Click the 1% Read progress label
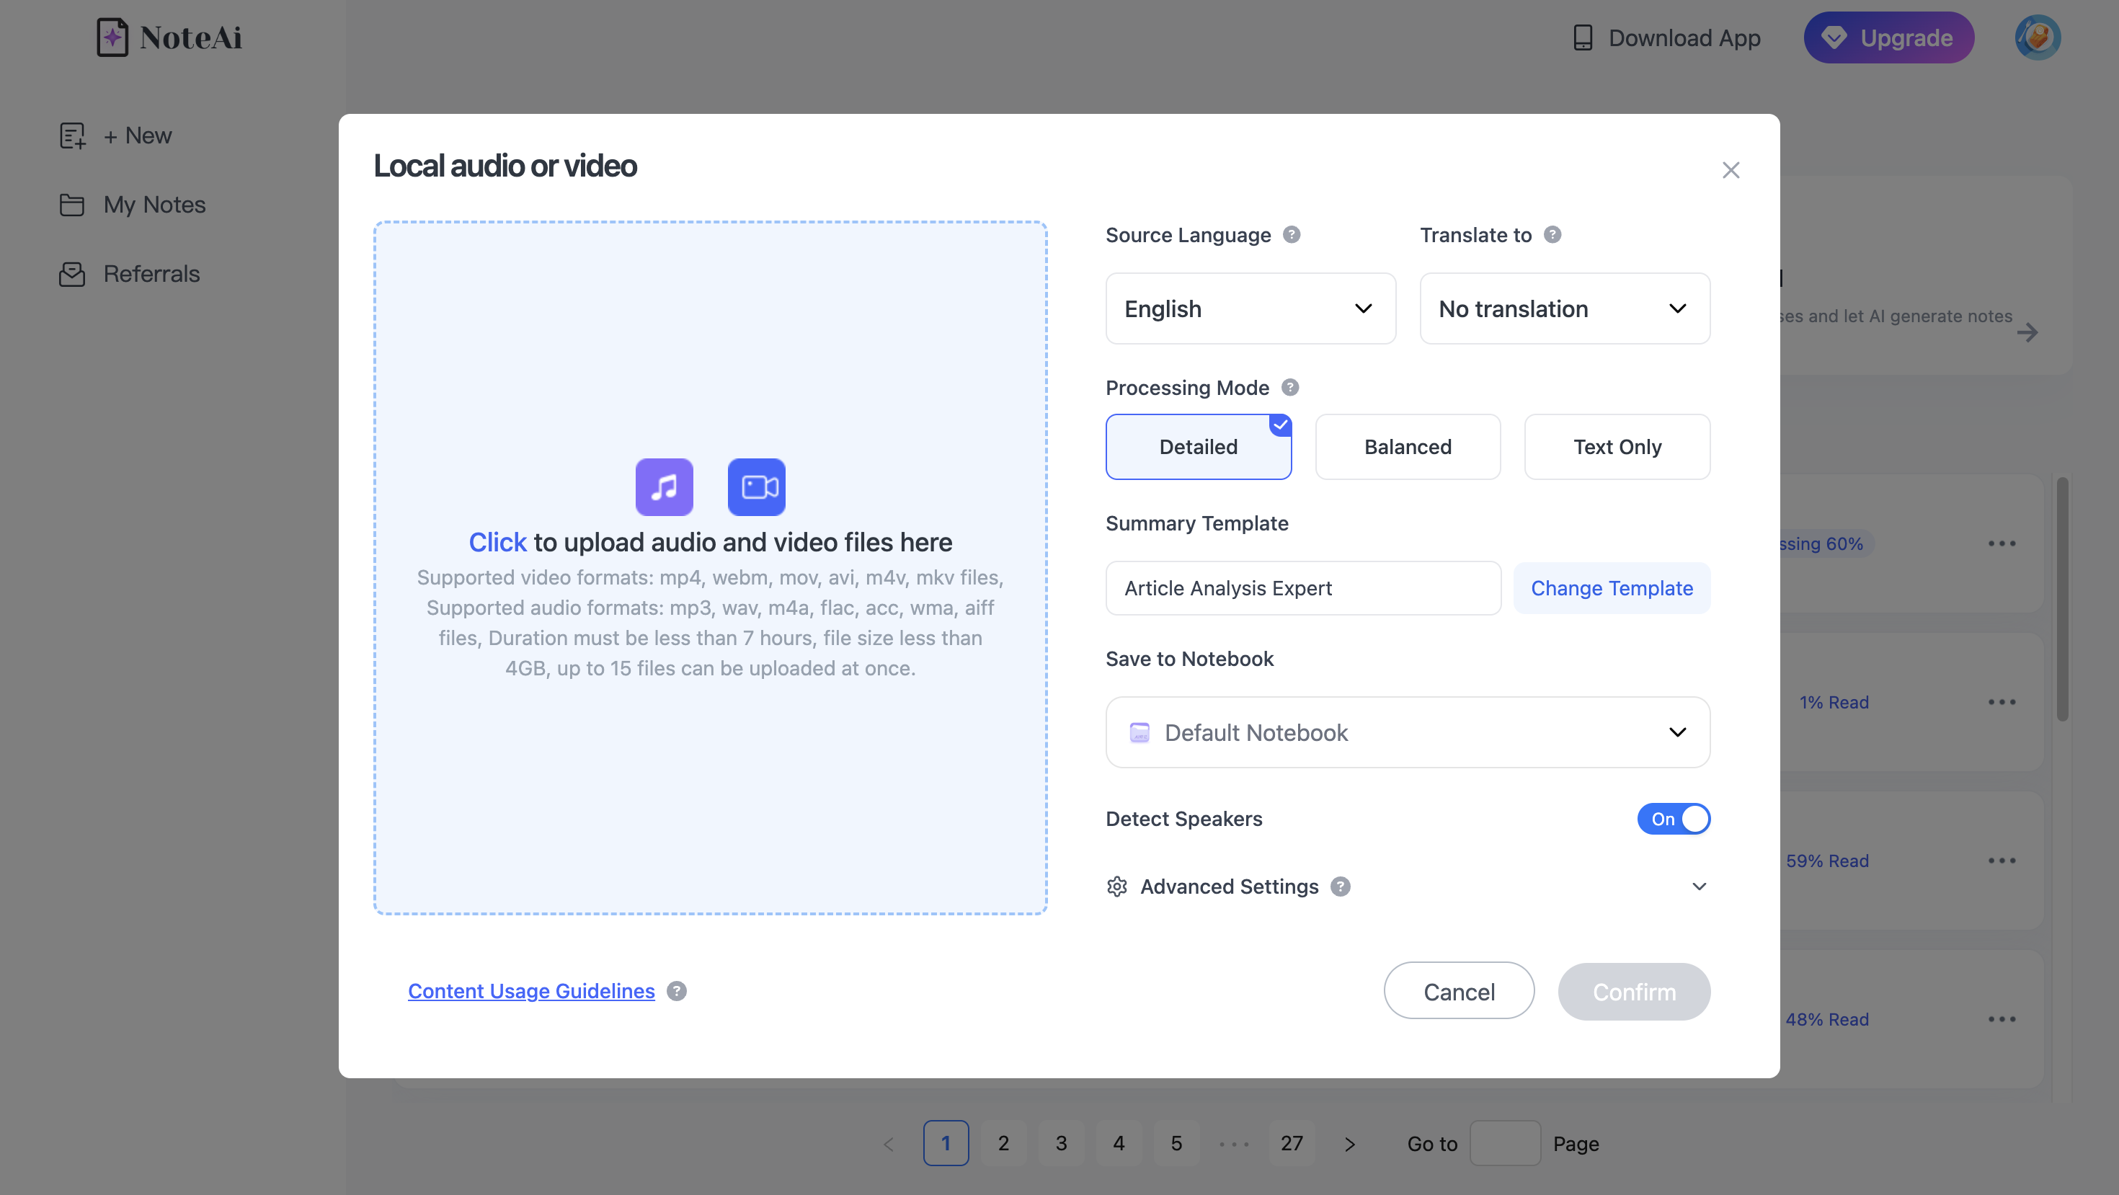This screenshot has height=1195, width=2119. click(1834, 702)
